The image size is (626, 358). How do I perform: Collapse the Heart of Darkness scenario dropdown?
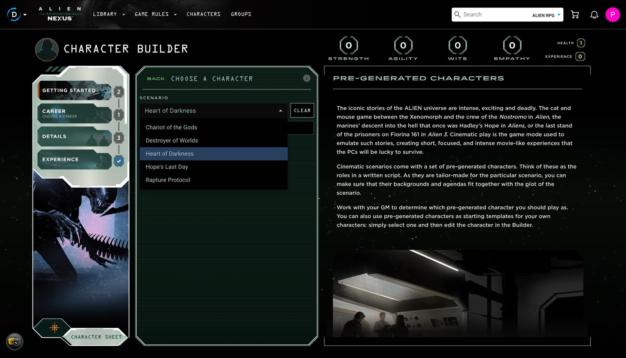(280, 111)
